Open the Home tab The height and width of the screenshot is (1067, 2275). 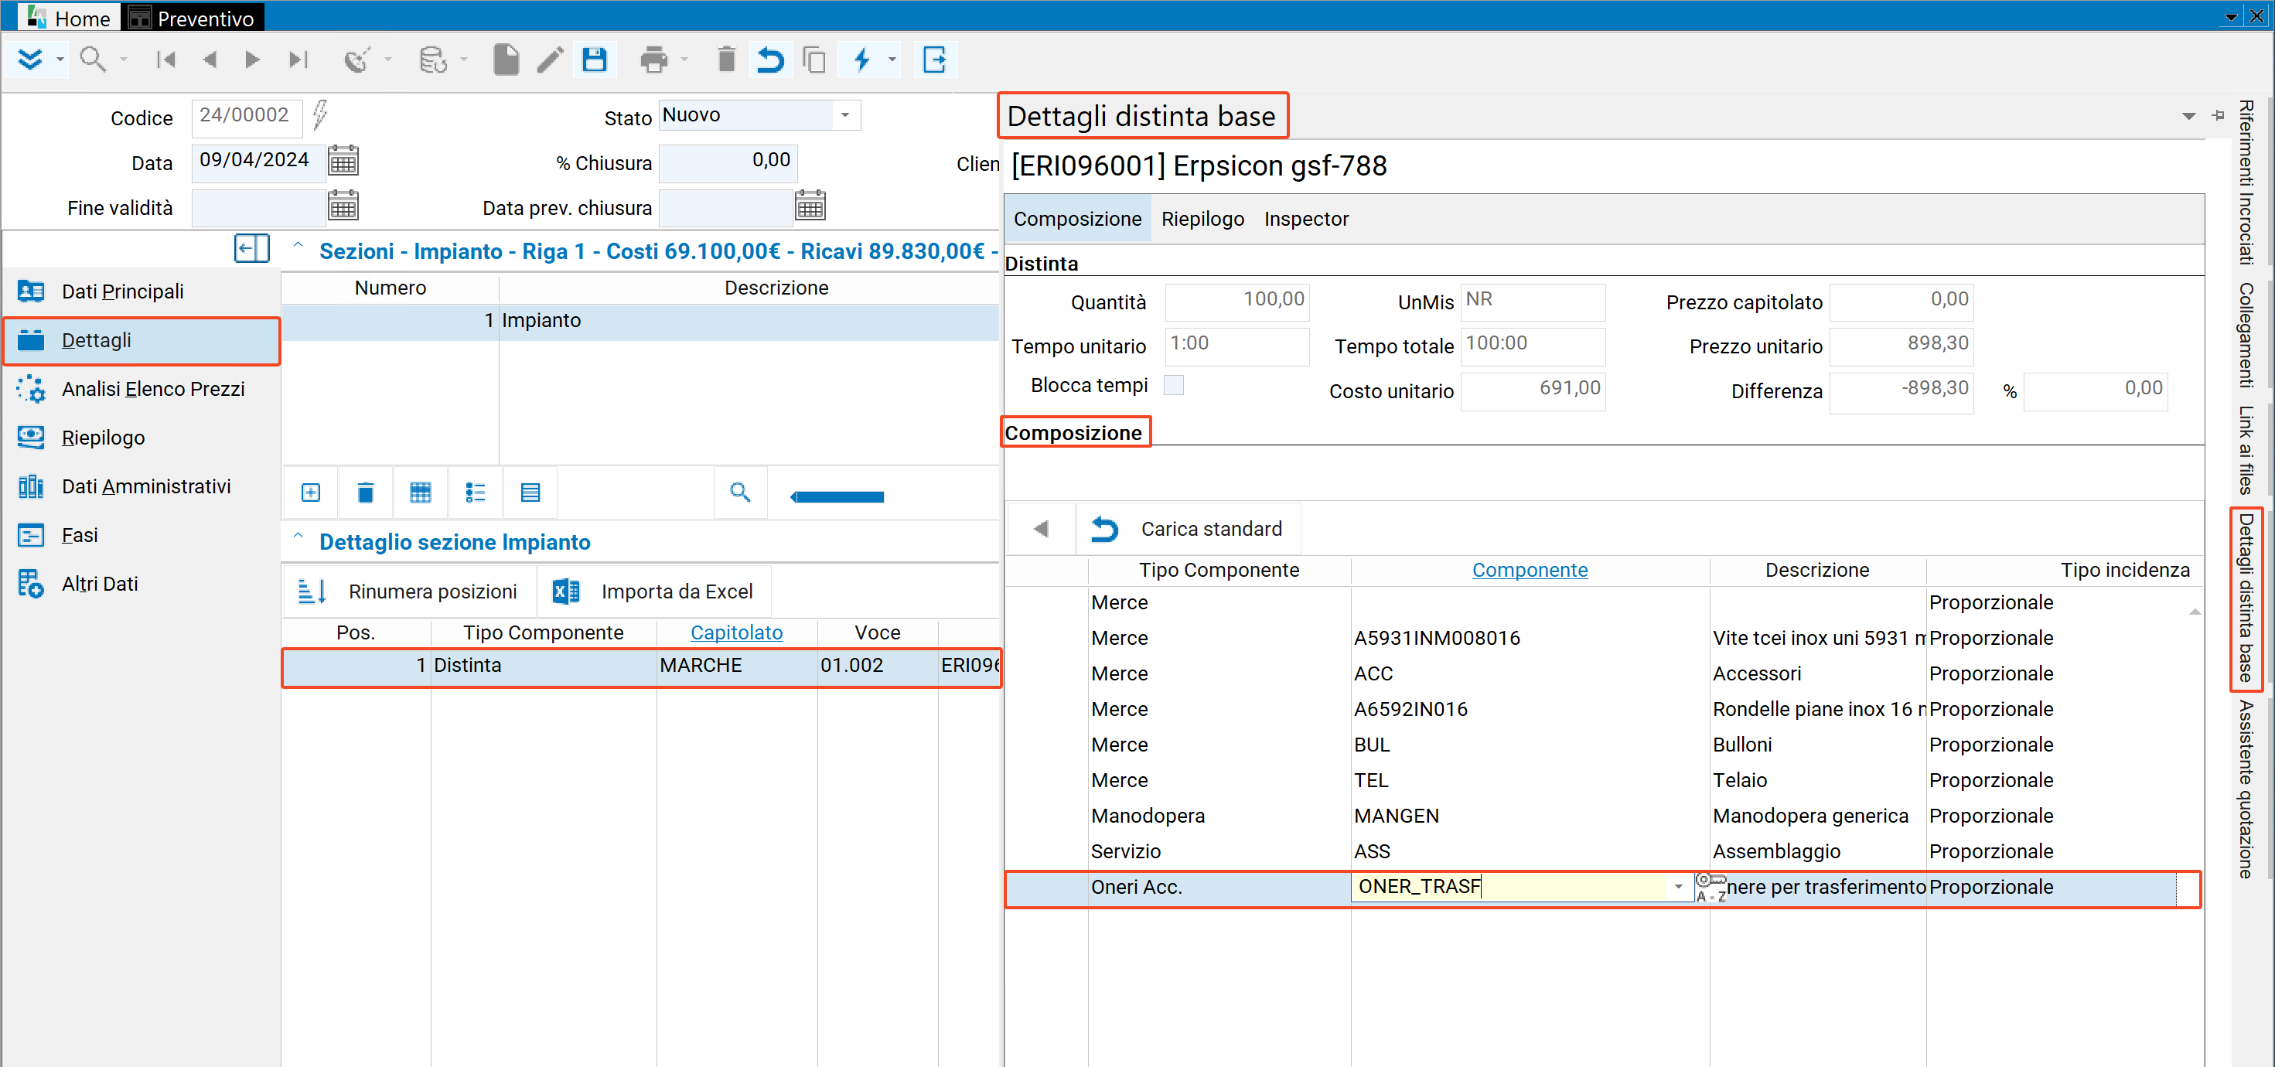[x=70, y=18]
